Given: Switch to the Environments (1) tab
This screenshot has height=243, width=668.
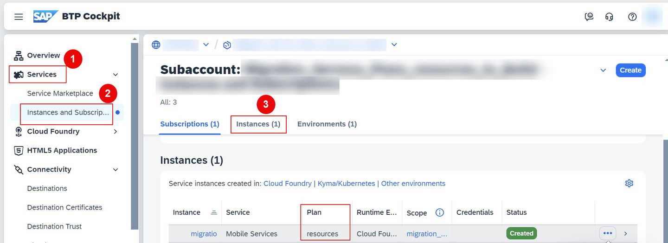Looking at the screenshot, I should (x=327, y=124).
